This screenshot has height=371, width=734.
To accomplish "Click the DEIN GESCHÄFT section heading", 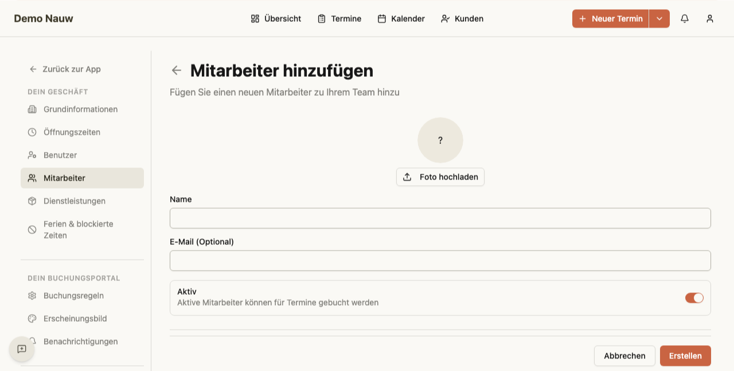I will (x=58, y=92).
